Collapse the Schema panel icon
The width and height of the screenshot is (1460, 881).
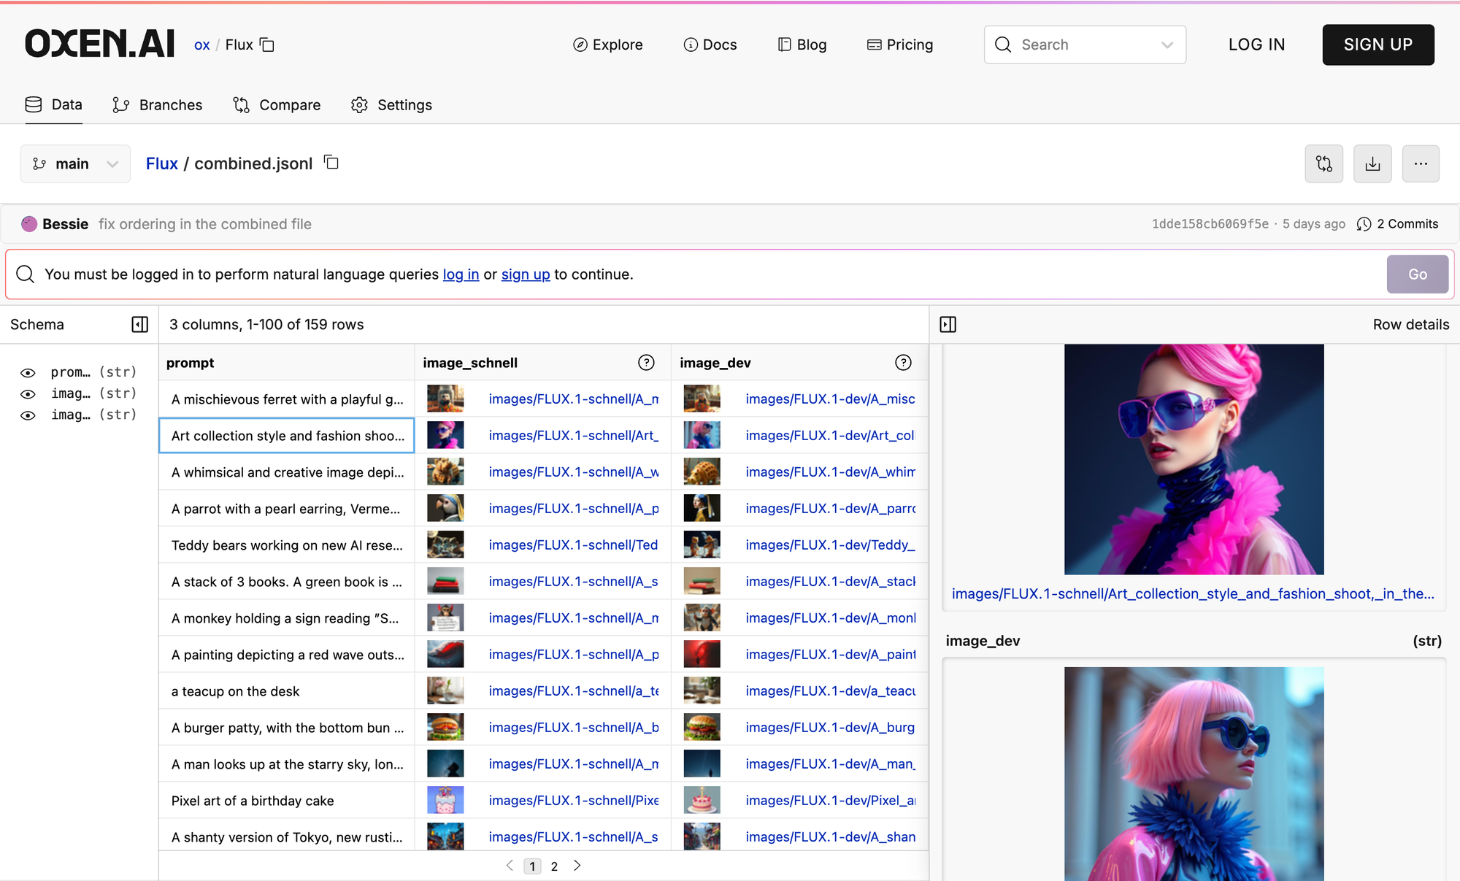pyautogui.click(x=139, y=324)
